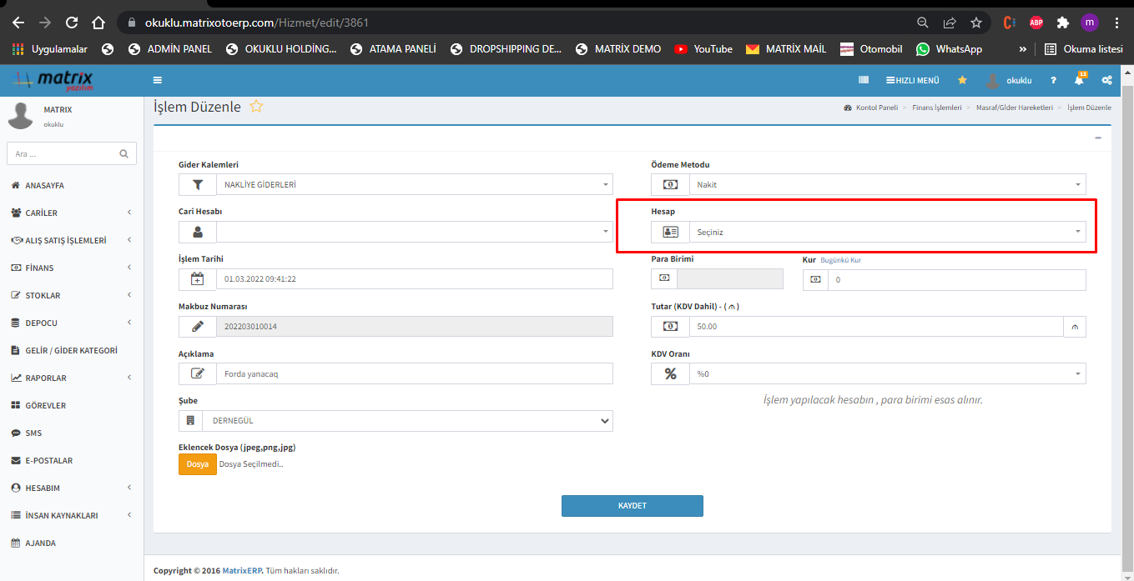Collapse panel using the minus icon
This screenshot has width=1134, height=581.
pyautogui.click(x=1097, y=138)
